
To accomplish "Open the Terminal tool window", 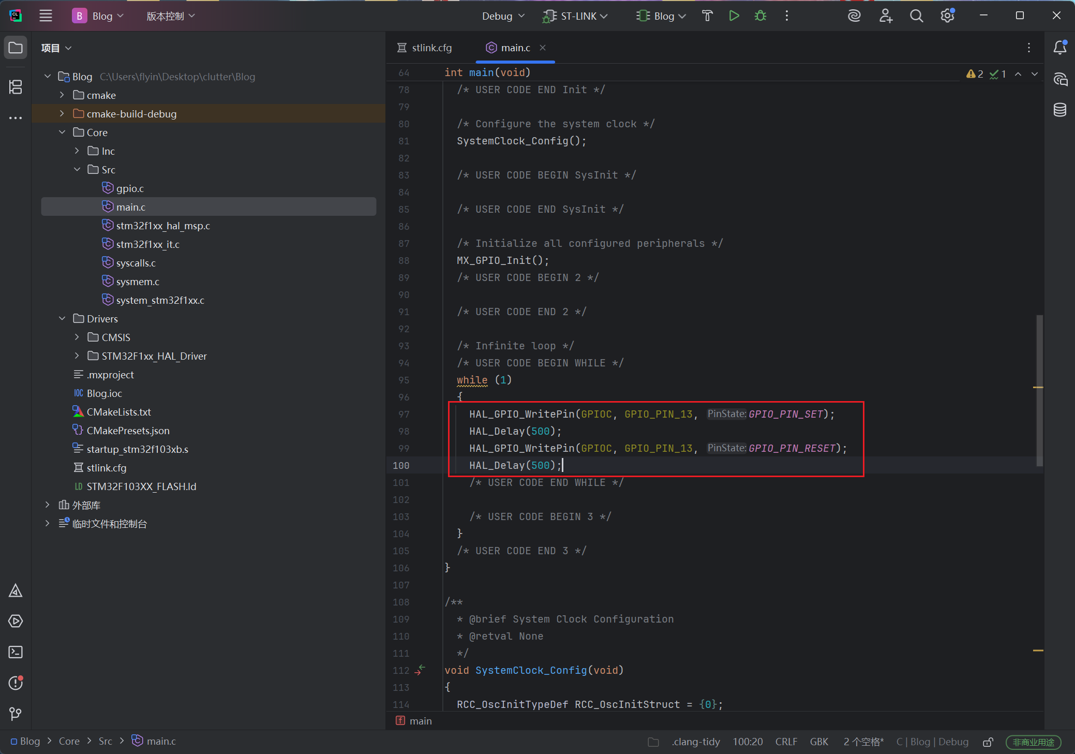I will point(16,652).
